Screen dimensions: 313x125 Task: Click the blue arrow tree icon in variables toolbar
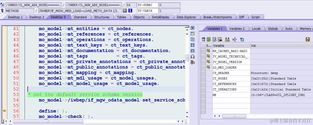click(x=235, y=39)
